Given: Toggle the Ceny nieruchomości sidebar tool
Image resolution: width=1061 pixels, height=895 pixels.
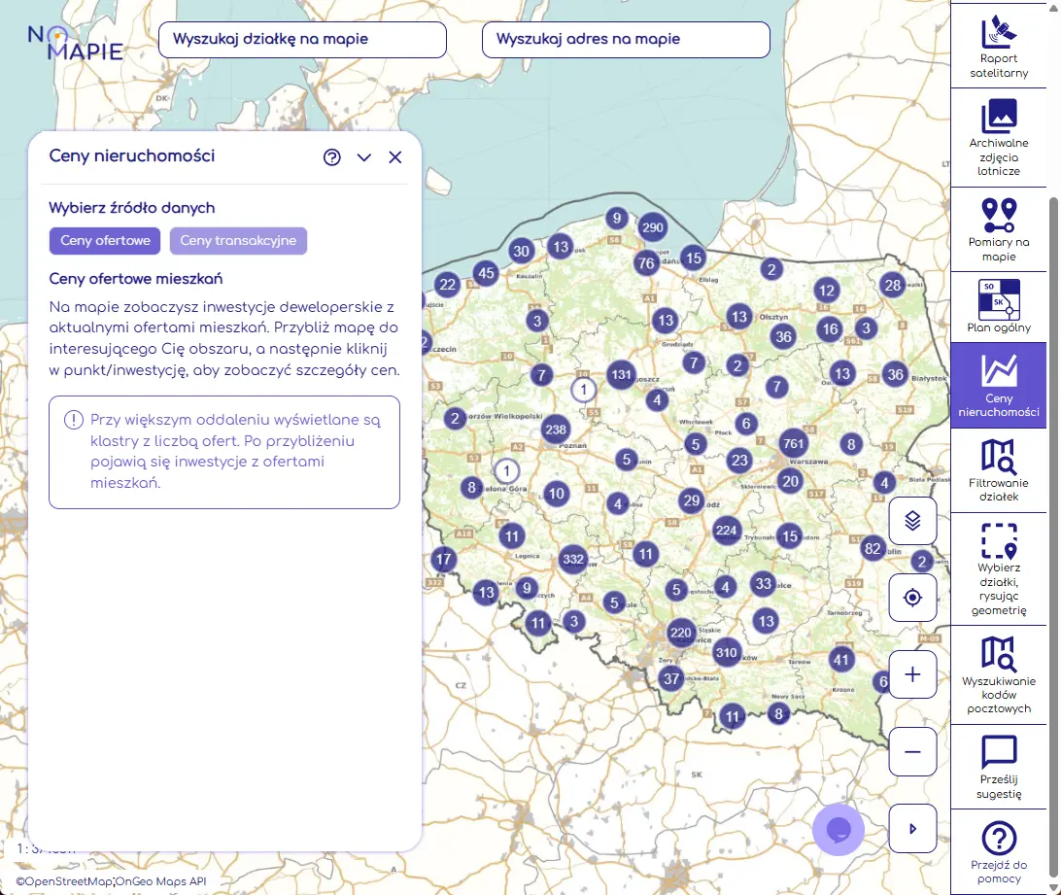Looking at the screenshot, I should [x=999, y=387].
